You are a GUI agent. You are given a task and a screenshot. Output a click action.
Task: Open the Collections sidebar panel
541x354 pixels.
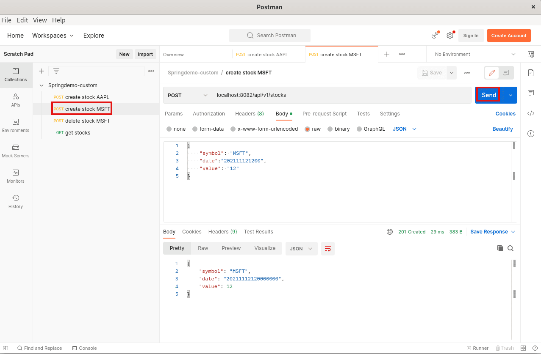[x=16, y=75]
